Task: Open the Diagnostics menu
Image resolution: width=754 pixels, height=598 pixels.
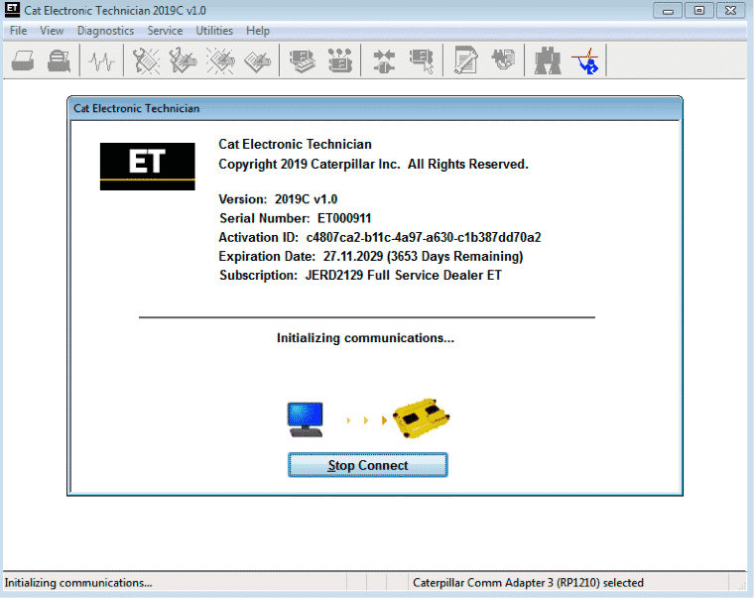Action: point(106,31)
